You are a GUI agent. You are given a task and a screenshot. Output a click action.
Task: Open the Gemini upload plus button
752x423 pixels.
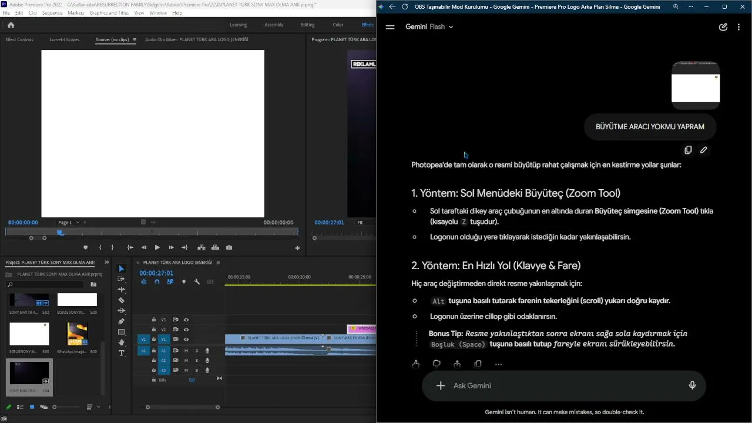click(441, 385)
